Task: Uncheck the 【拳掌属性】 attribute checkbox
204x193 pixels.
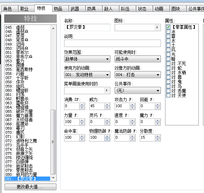Action: pos(168,27)
